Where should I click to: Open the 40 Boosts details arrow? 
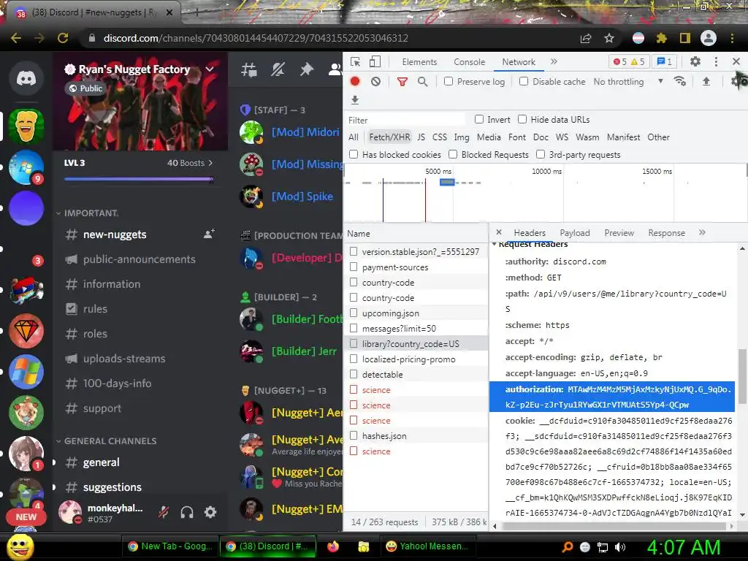210,163
